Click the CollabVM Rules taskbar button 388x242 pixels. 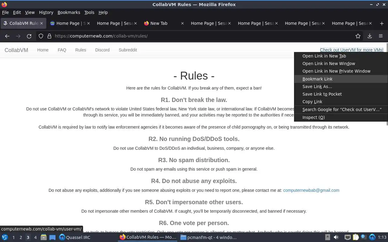[148, 237]
